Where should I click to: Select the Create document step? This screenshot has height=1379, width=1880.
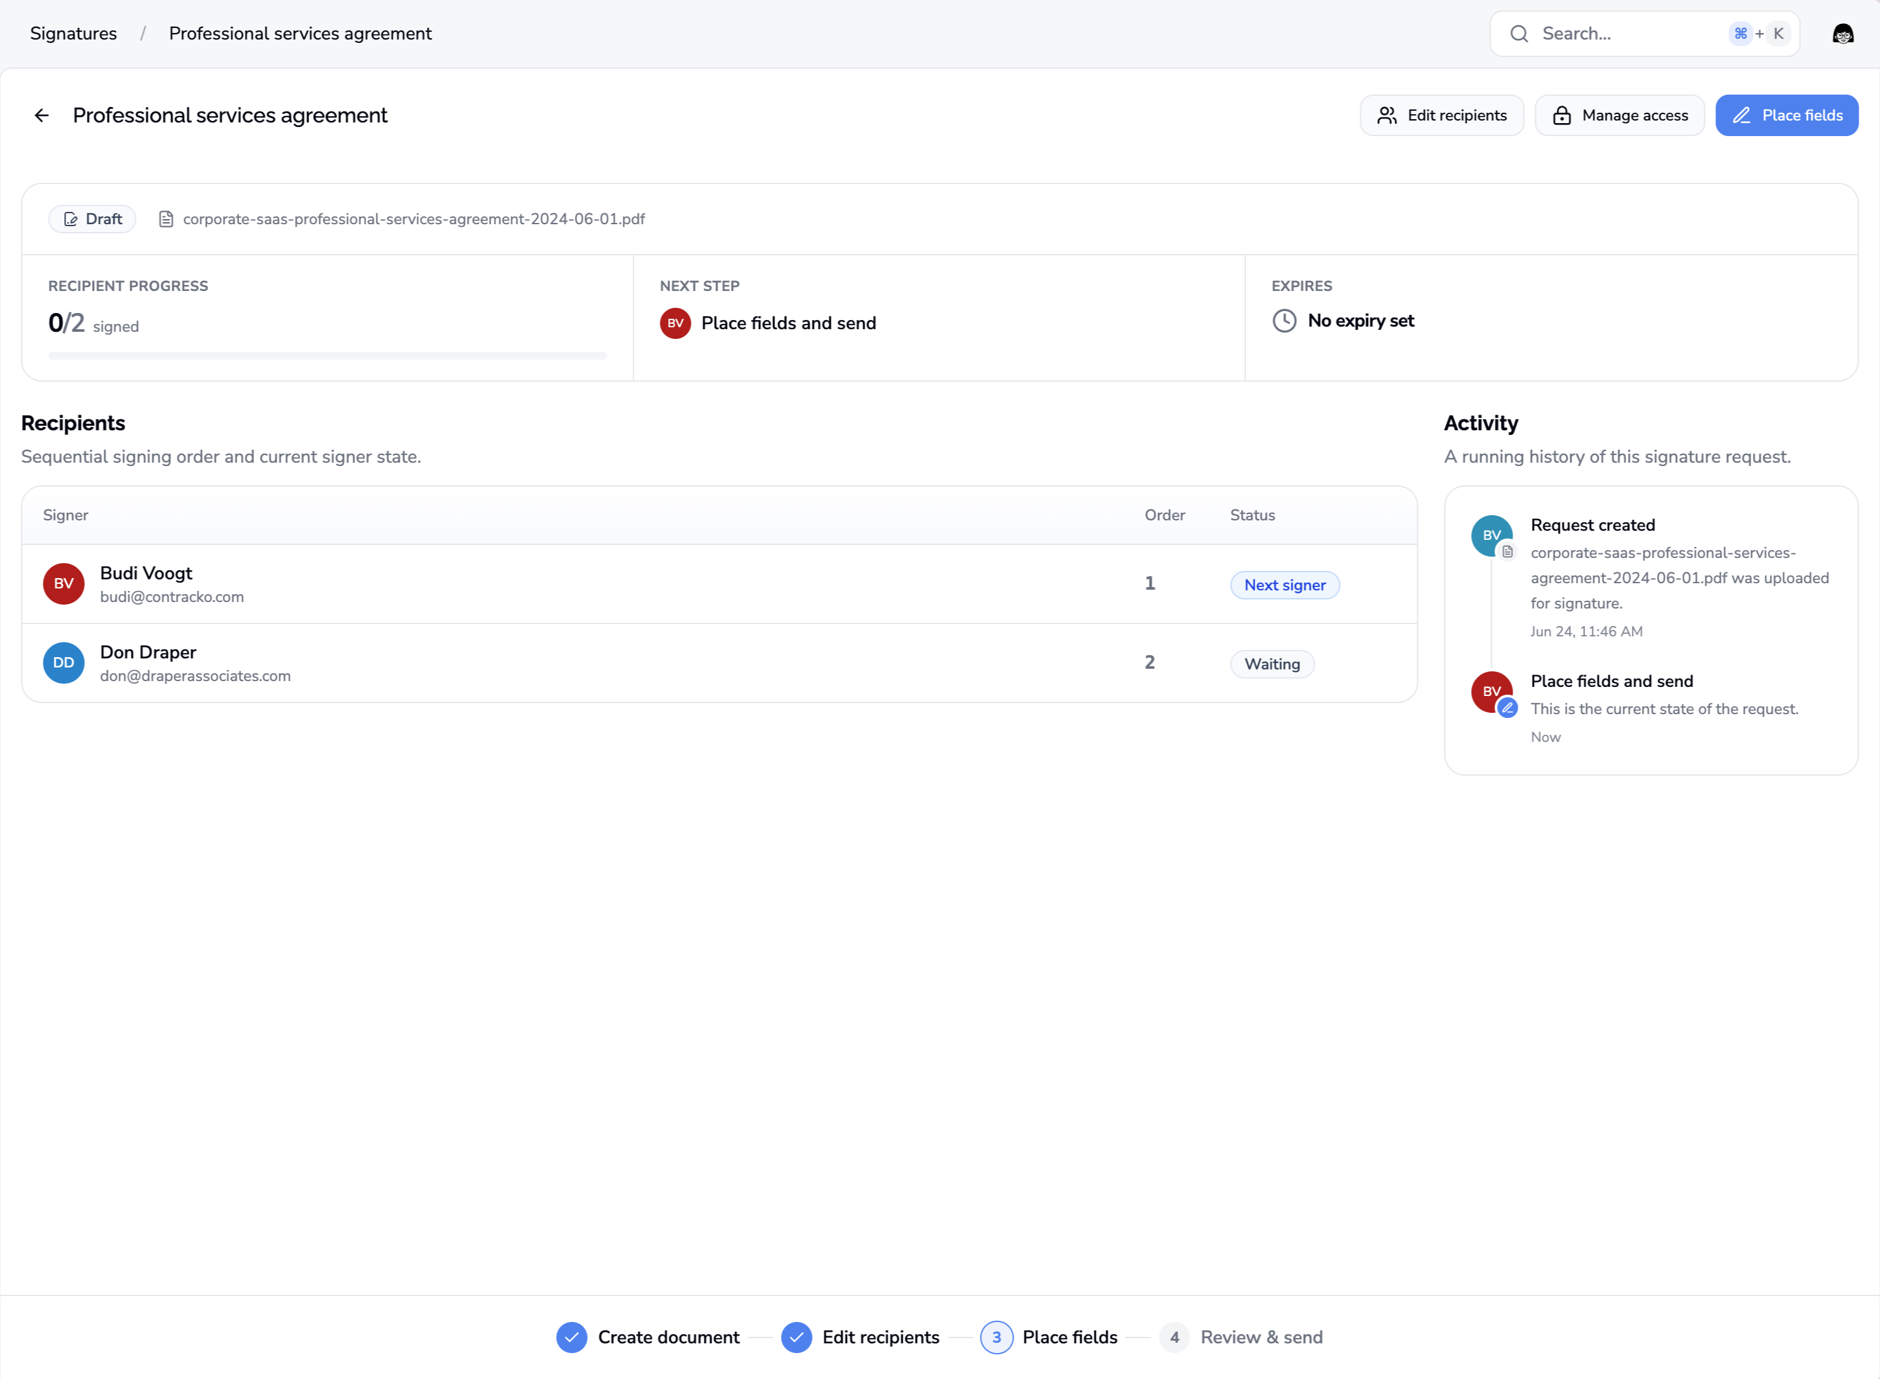coord(648,1338)
